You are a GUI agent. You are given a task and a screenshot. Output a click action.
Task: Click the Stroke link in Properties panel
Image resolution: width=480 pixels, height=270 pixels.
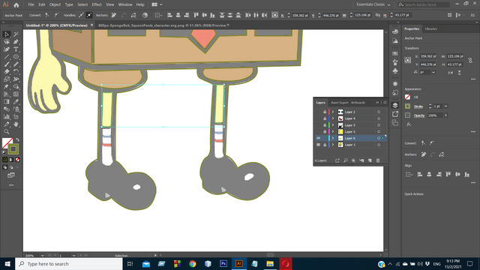(418, 106)
